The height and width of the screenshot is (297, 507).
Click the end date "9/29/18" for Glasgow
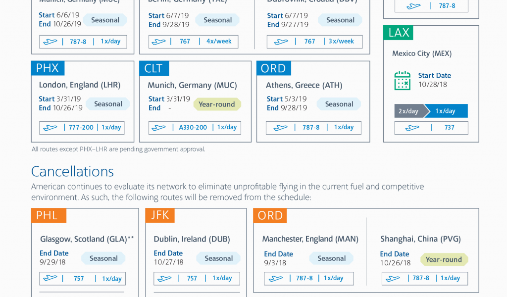tap(52, 262)
